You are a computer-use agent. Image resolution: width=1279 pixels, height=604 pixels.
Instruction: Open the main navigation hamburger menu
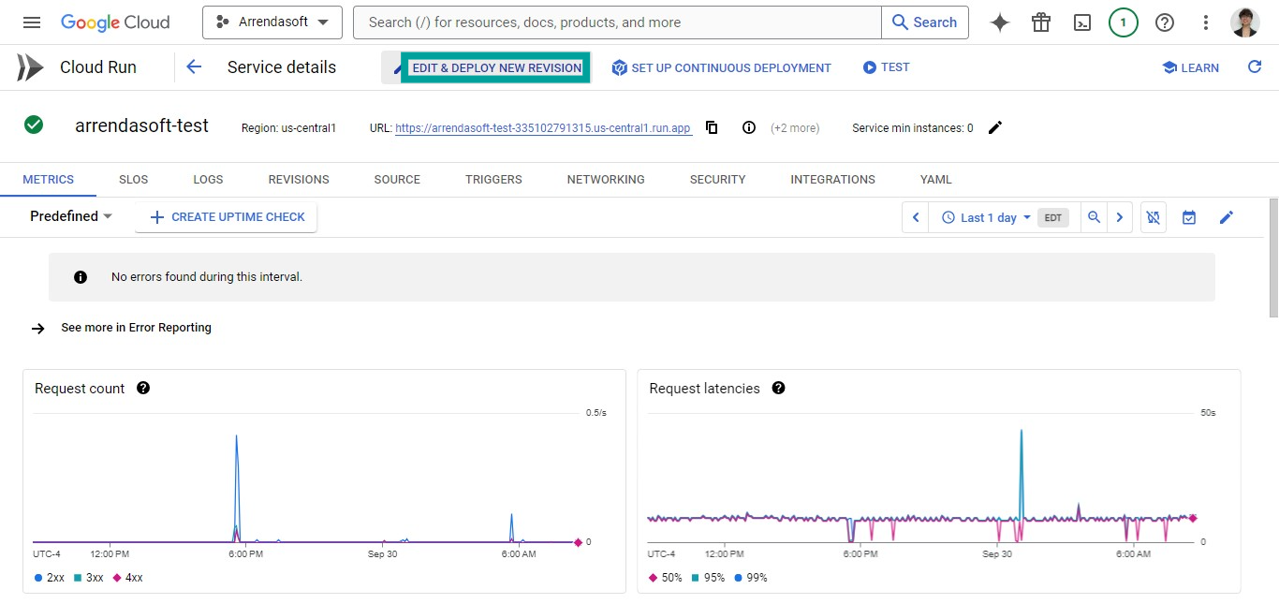(32, 22)
